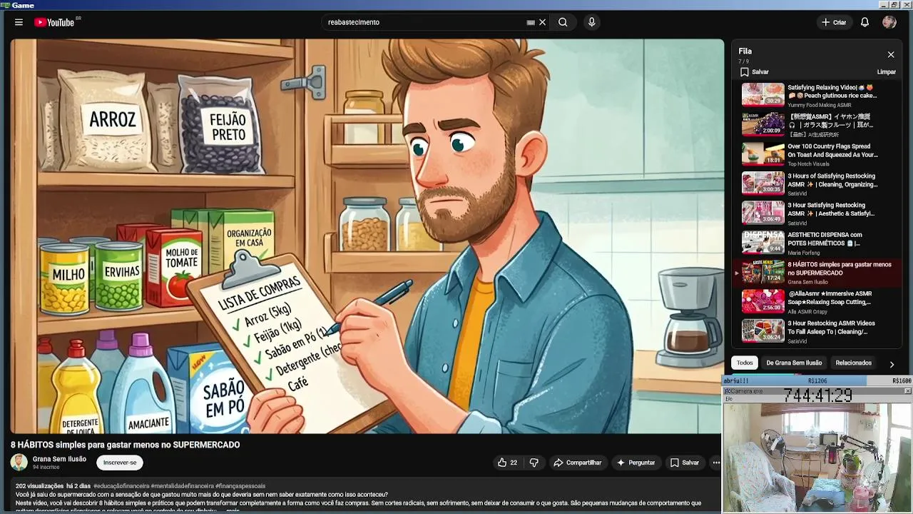
Task: Open the on-screen keyboard icon in search box
Action: tap(531, 22)
